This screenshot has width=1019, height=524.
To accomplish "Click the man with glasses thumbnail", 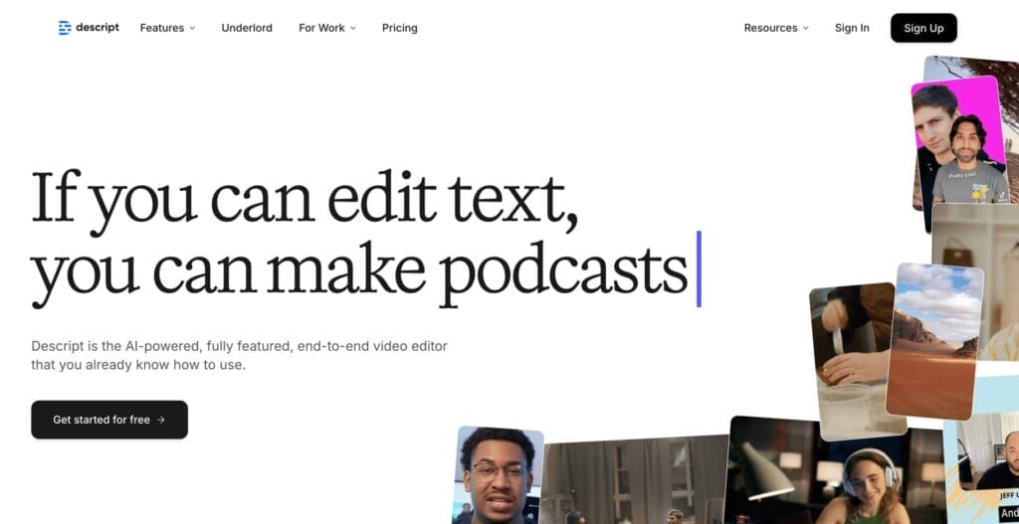I will pyautogui.click(x=498, y=475).
